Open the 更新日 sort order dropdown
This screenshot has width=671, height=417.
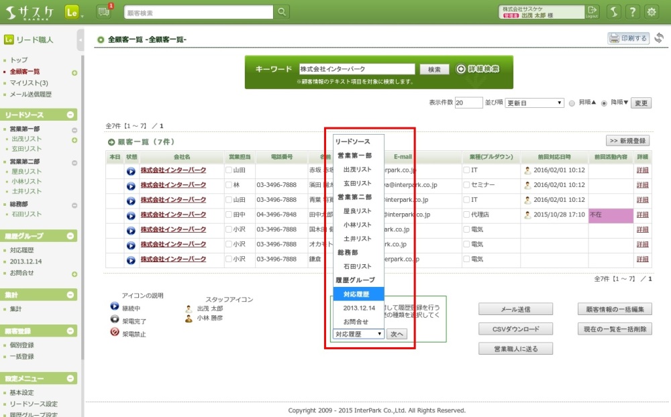534,103
